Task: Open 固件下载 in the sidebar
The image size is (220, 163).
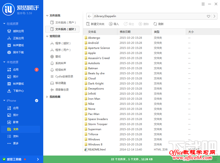Action: click(15, 52)
